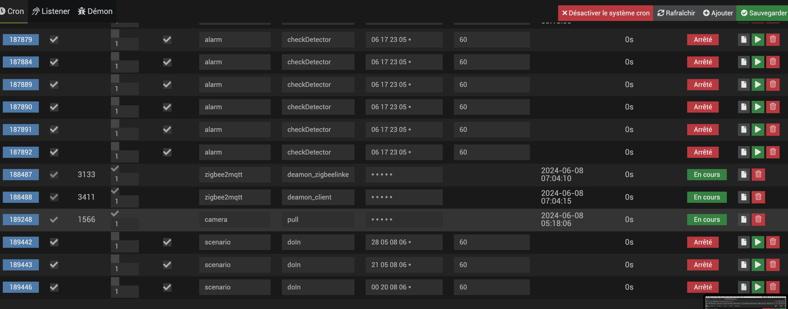Click Désactiver le système cron button

tap(605, 13)
